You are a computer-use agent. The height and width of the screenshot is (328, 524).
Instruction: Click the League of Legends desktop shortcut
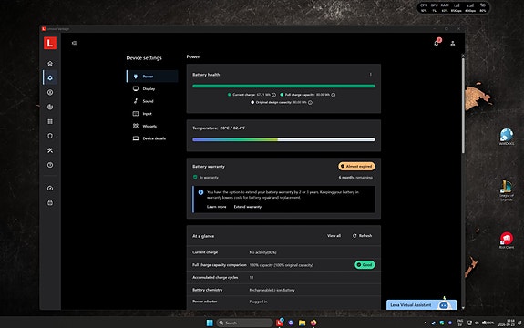click(507, 190)
